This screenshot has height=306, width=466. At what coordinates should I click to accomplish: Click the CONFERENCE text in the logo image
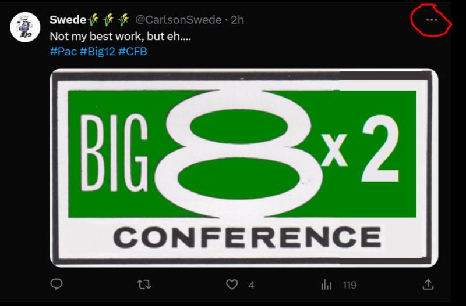(247, 237)
